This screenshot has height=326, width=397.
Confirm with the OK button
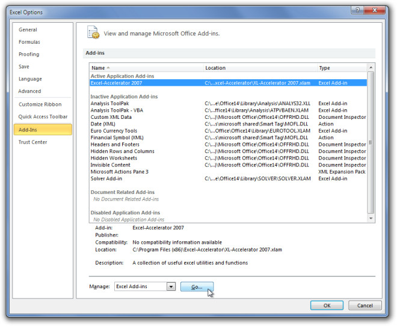[327, 305]
